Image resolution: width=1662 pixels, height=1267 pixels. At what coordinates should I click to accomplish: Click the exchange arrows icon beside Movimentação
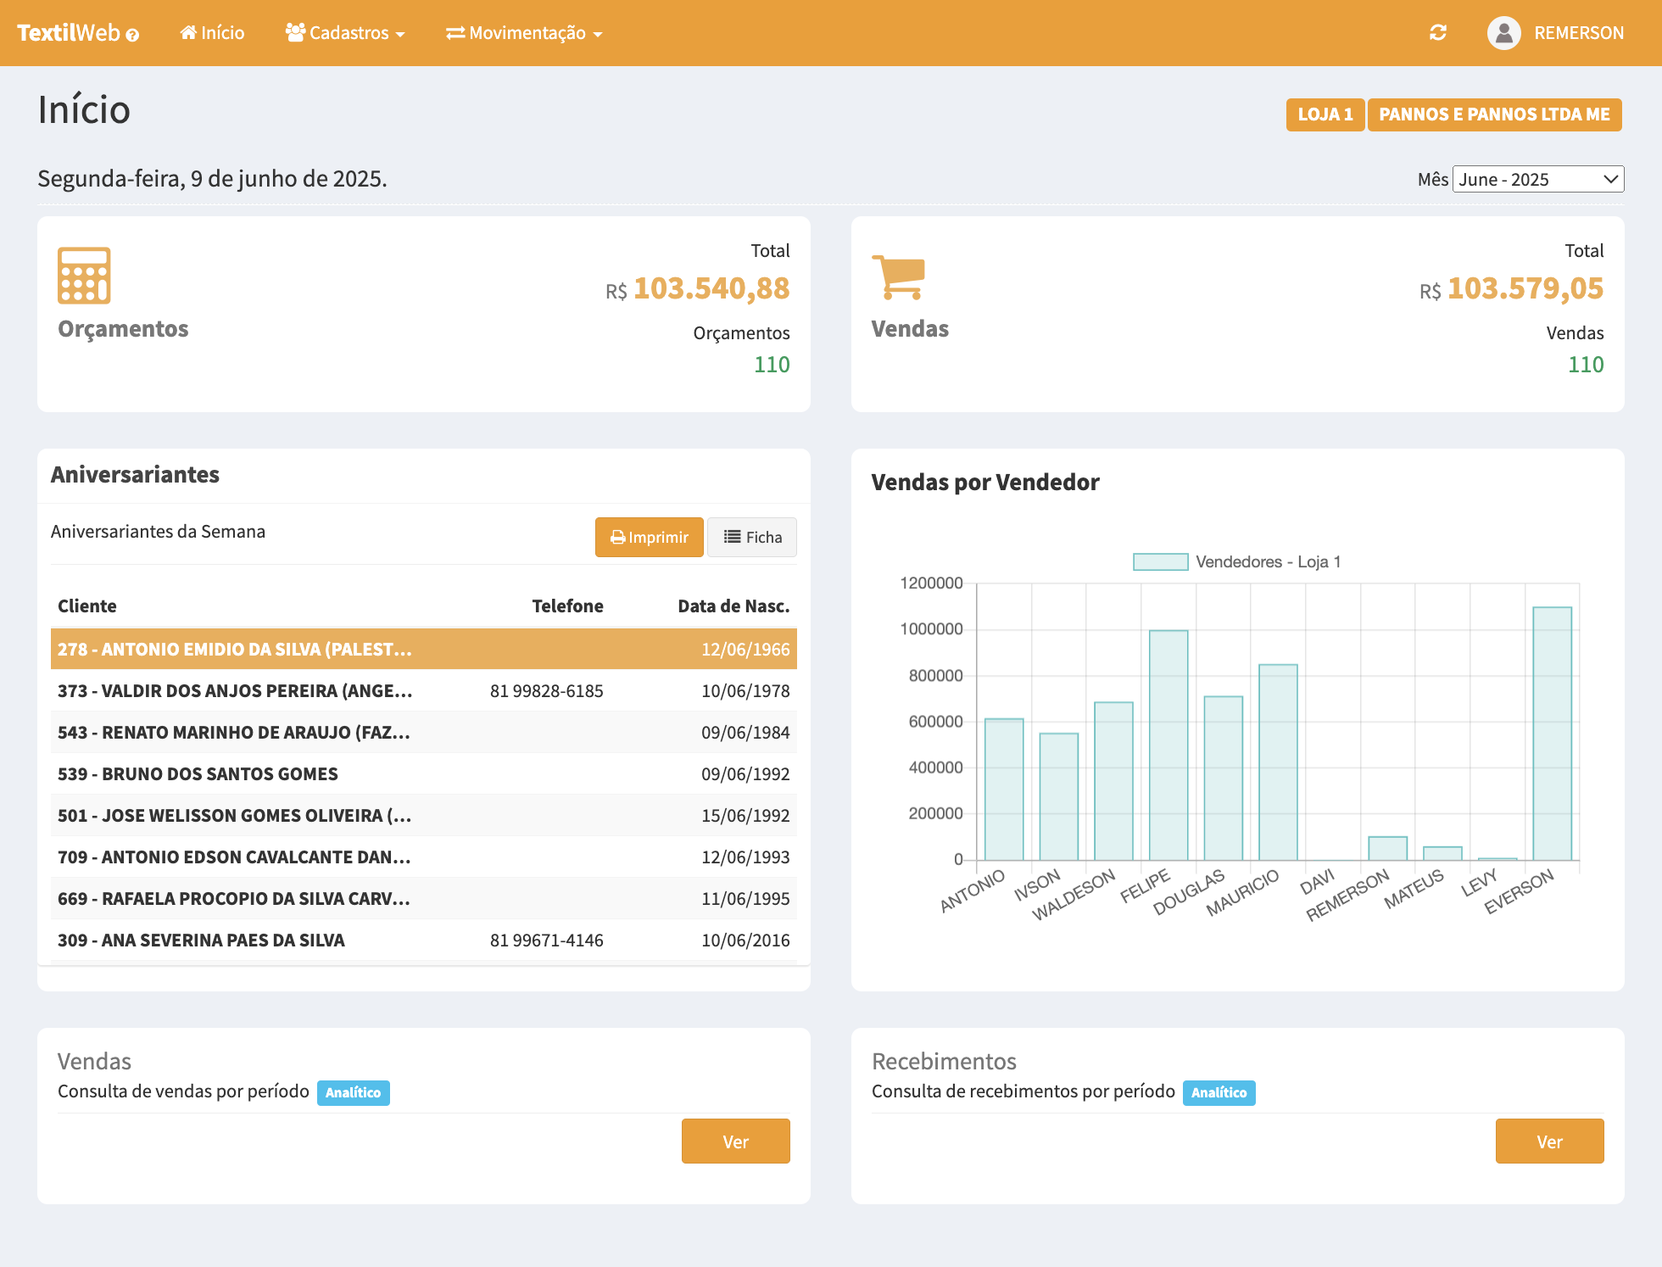pyautogui.click(x=455, y=33)
